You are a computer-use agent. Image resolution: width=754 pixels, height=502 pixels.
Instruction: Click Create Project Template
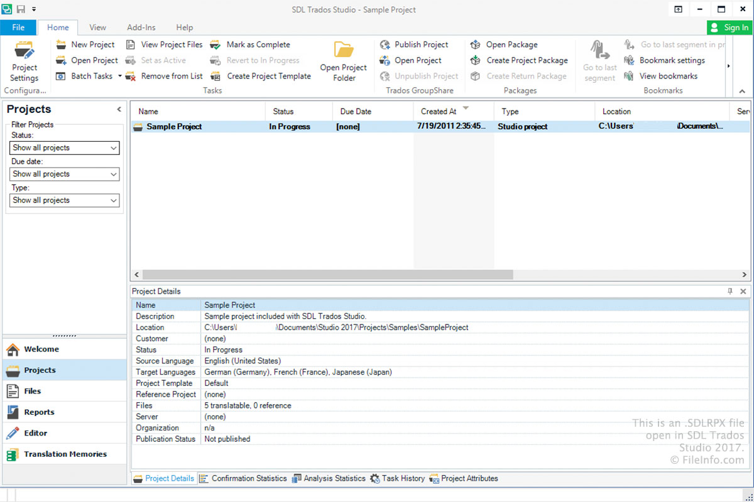[x=260, y=76]
